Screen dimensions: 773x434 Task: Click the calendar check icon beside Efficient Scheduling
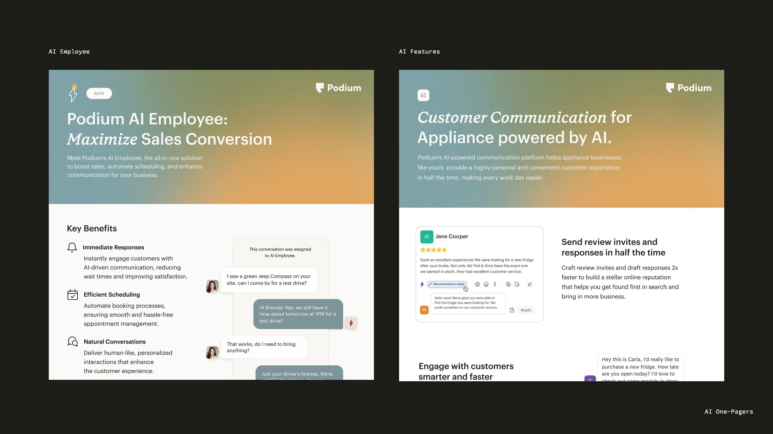coord(72,295)
